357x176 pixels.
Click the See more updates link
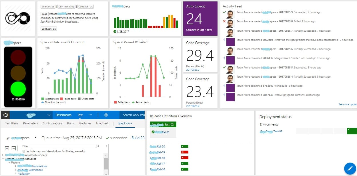point(348,104)
